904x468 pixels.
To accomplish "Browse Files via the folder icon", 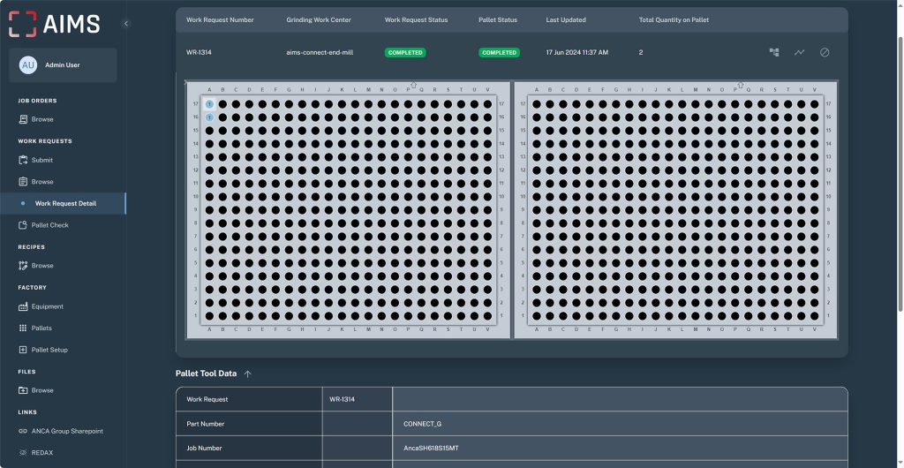I will pyautogui.click(x=24, y=390).
